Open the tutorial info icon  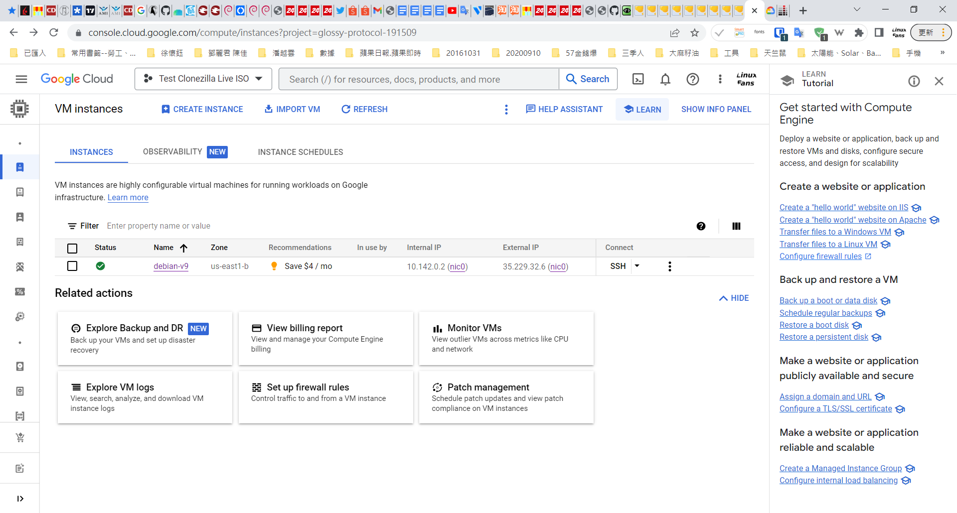point(914,81)
